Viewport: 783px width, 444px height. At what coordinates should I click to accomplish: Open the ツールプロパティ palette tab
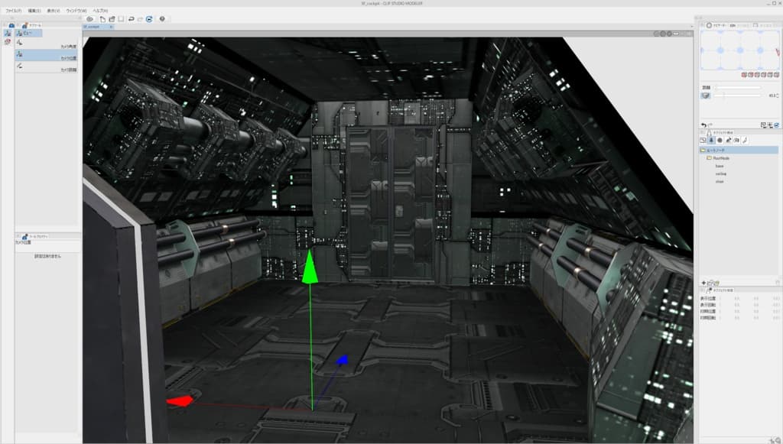(x=35, y=236)
